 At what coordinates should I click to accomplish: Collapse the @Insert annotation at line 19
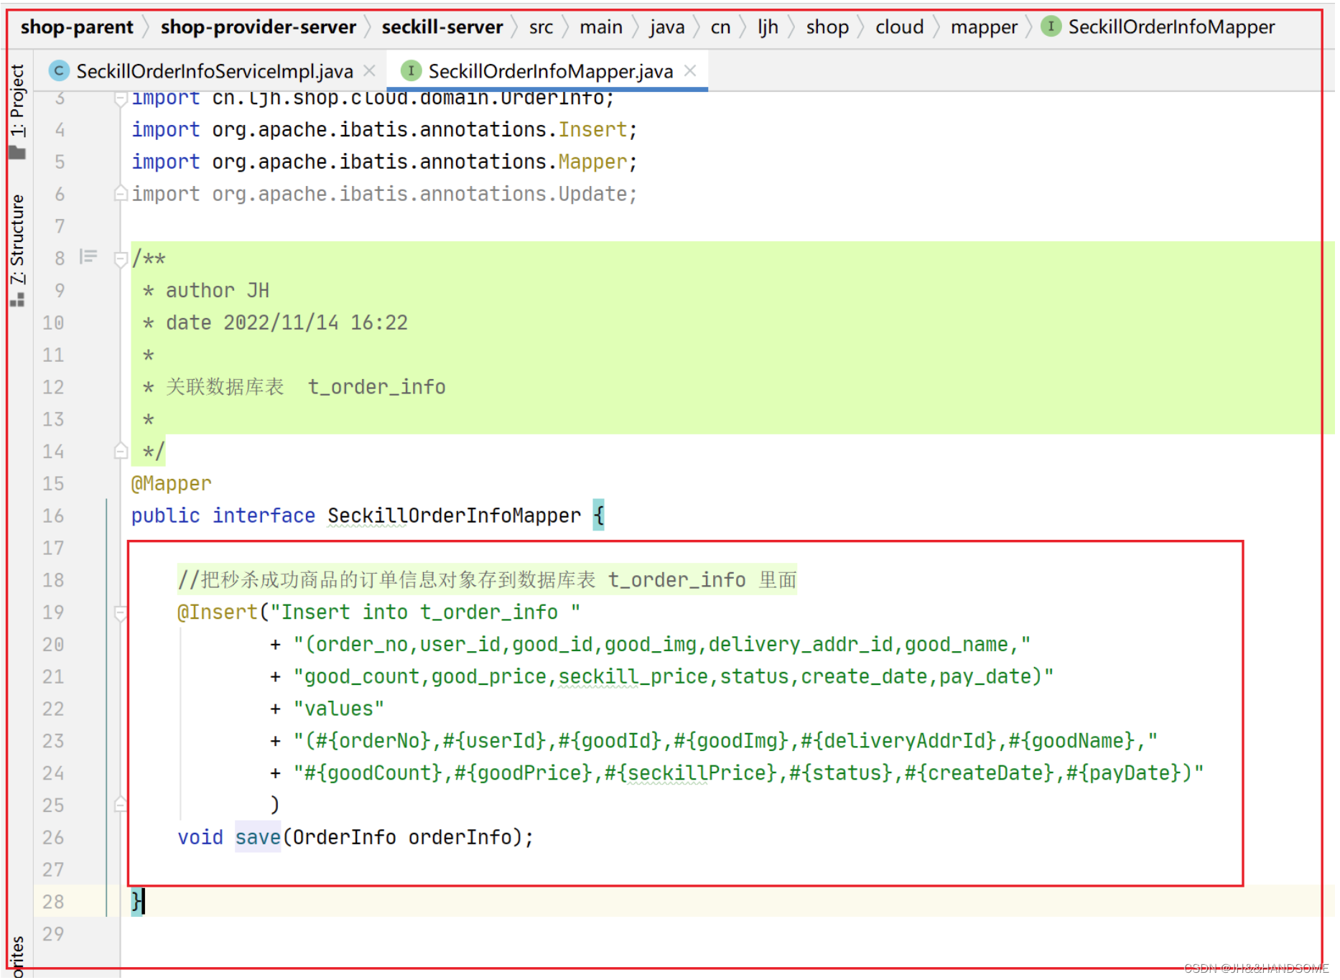pos(121,612)
